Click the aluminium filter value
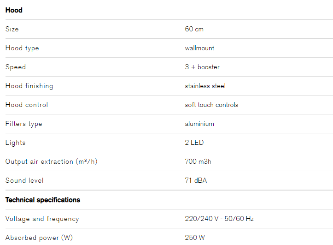 coord(199,124)
